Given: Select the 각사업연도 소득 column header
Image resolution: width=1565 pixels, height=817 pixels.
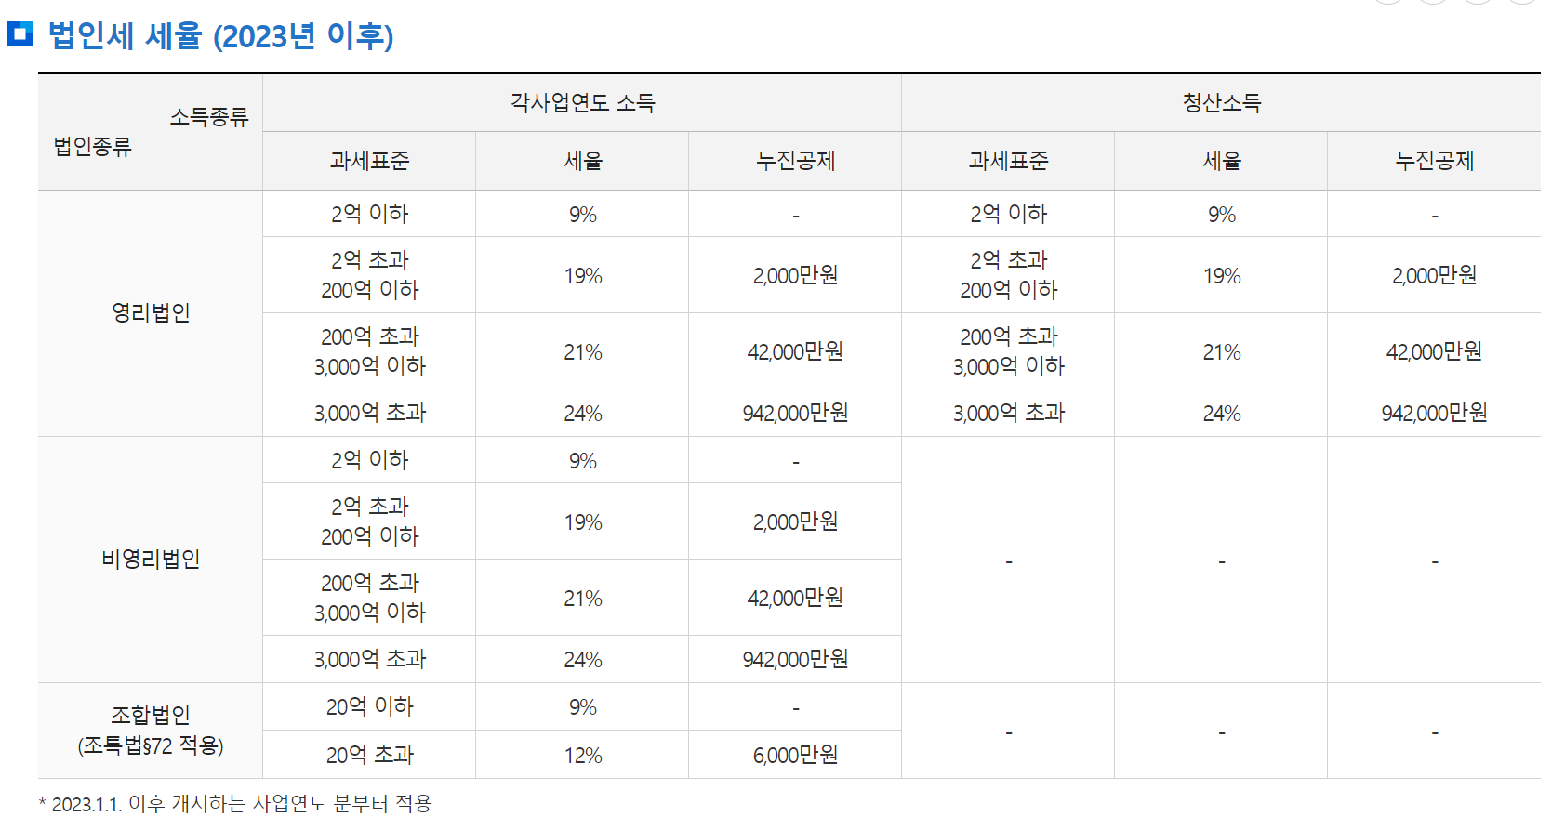Looking at the screenshot, I should coord(582,102).
